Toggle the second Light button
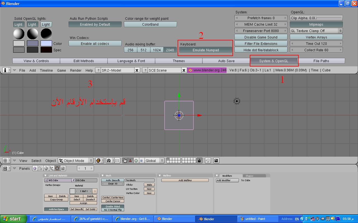358x223 pixels. click(32, 25)
